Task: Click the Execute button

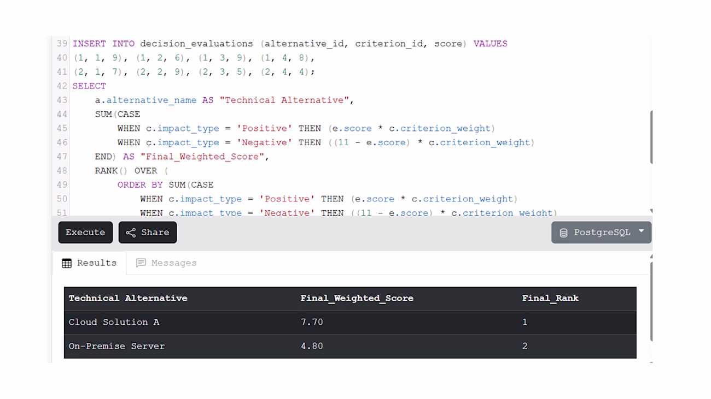Action: tap(85, 233)
